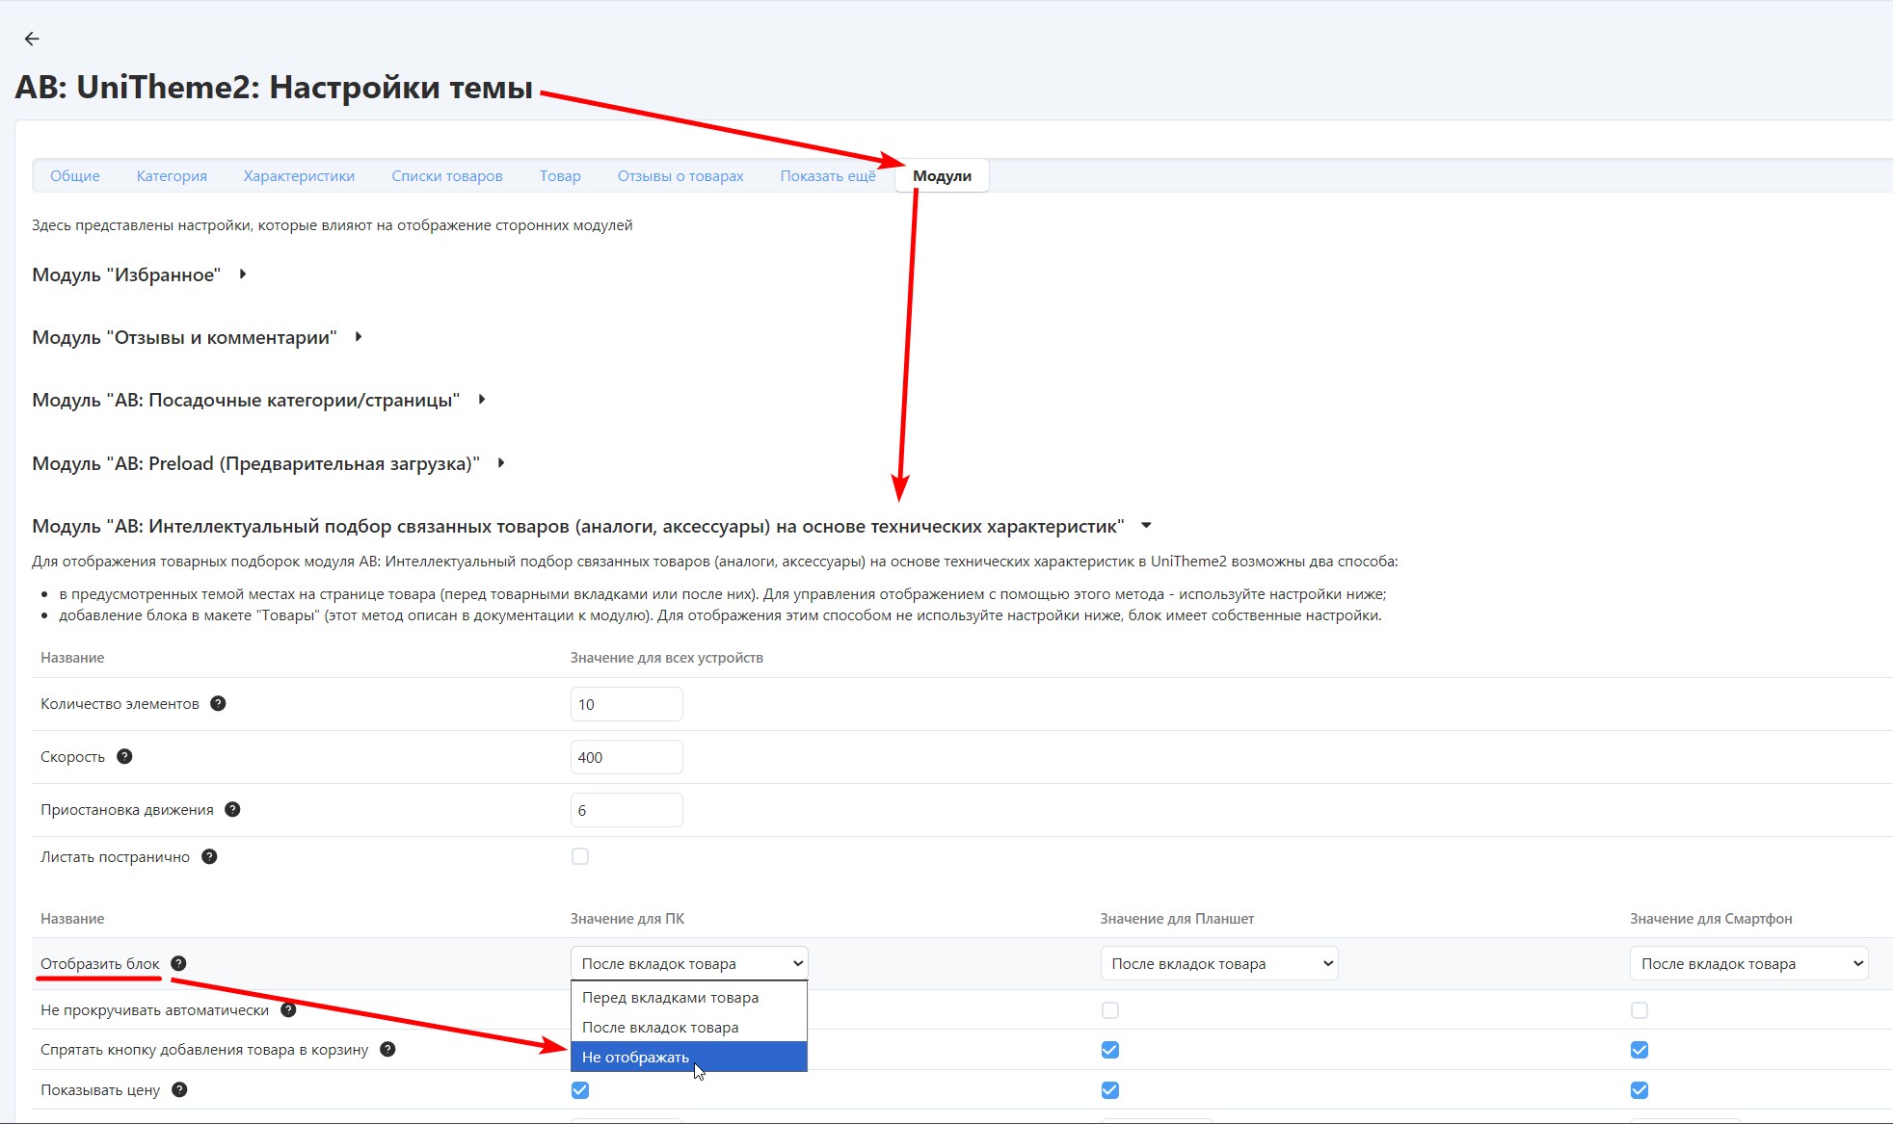The width and height of the screenshot is (1893, 1124).
Task: Switch to Списки товаров tab
Action: pos(447,175)
